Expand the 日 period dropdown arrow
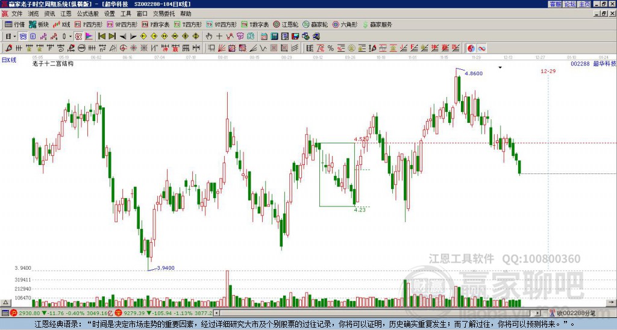This screenshot has width=617, height=330. click(x=14, y=37)
